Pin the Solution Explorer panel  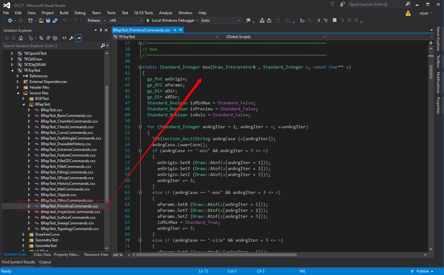[101, 30]
